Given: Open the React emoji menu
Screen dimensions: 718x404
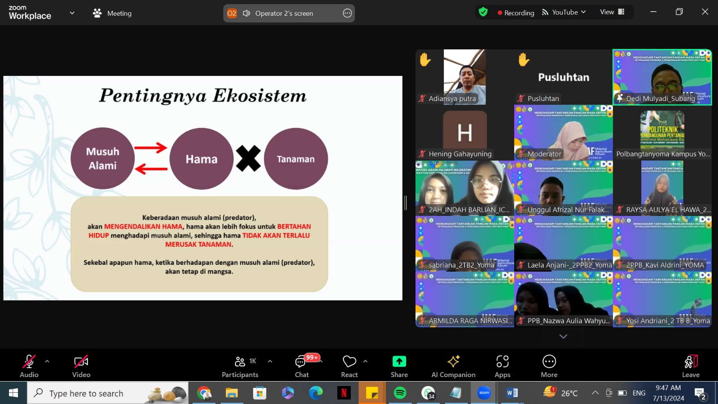Looking at the screenshot, I should click(x=349, y=362).
